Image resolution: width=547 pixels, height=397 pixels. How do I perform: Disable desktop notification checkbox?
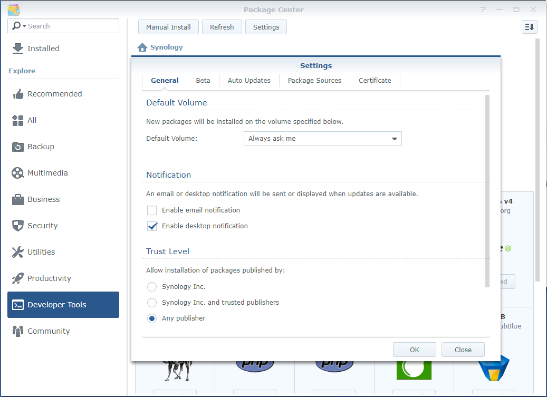(x=152, y=226)
